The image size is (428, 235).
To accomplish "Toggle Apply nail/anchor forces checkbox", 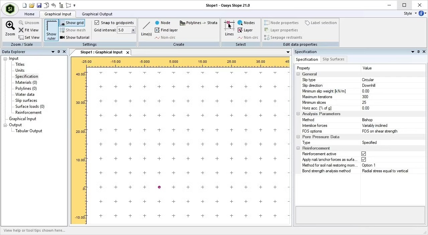I will point(363,160).
